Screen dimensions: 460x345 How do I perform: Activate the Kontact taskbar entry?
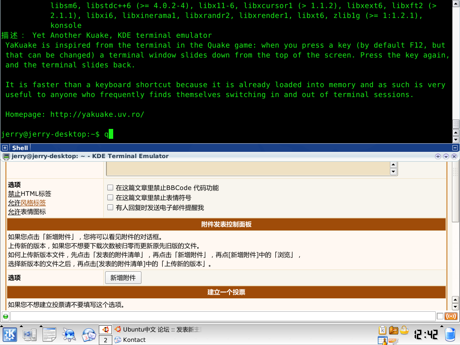(130, 340)
